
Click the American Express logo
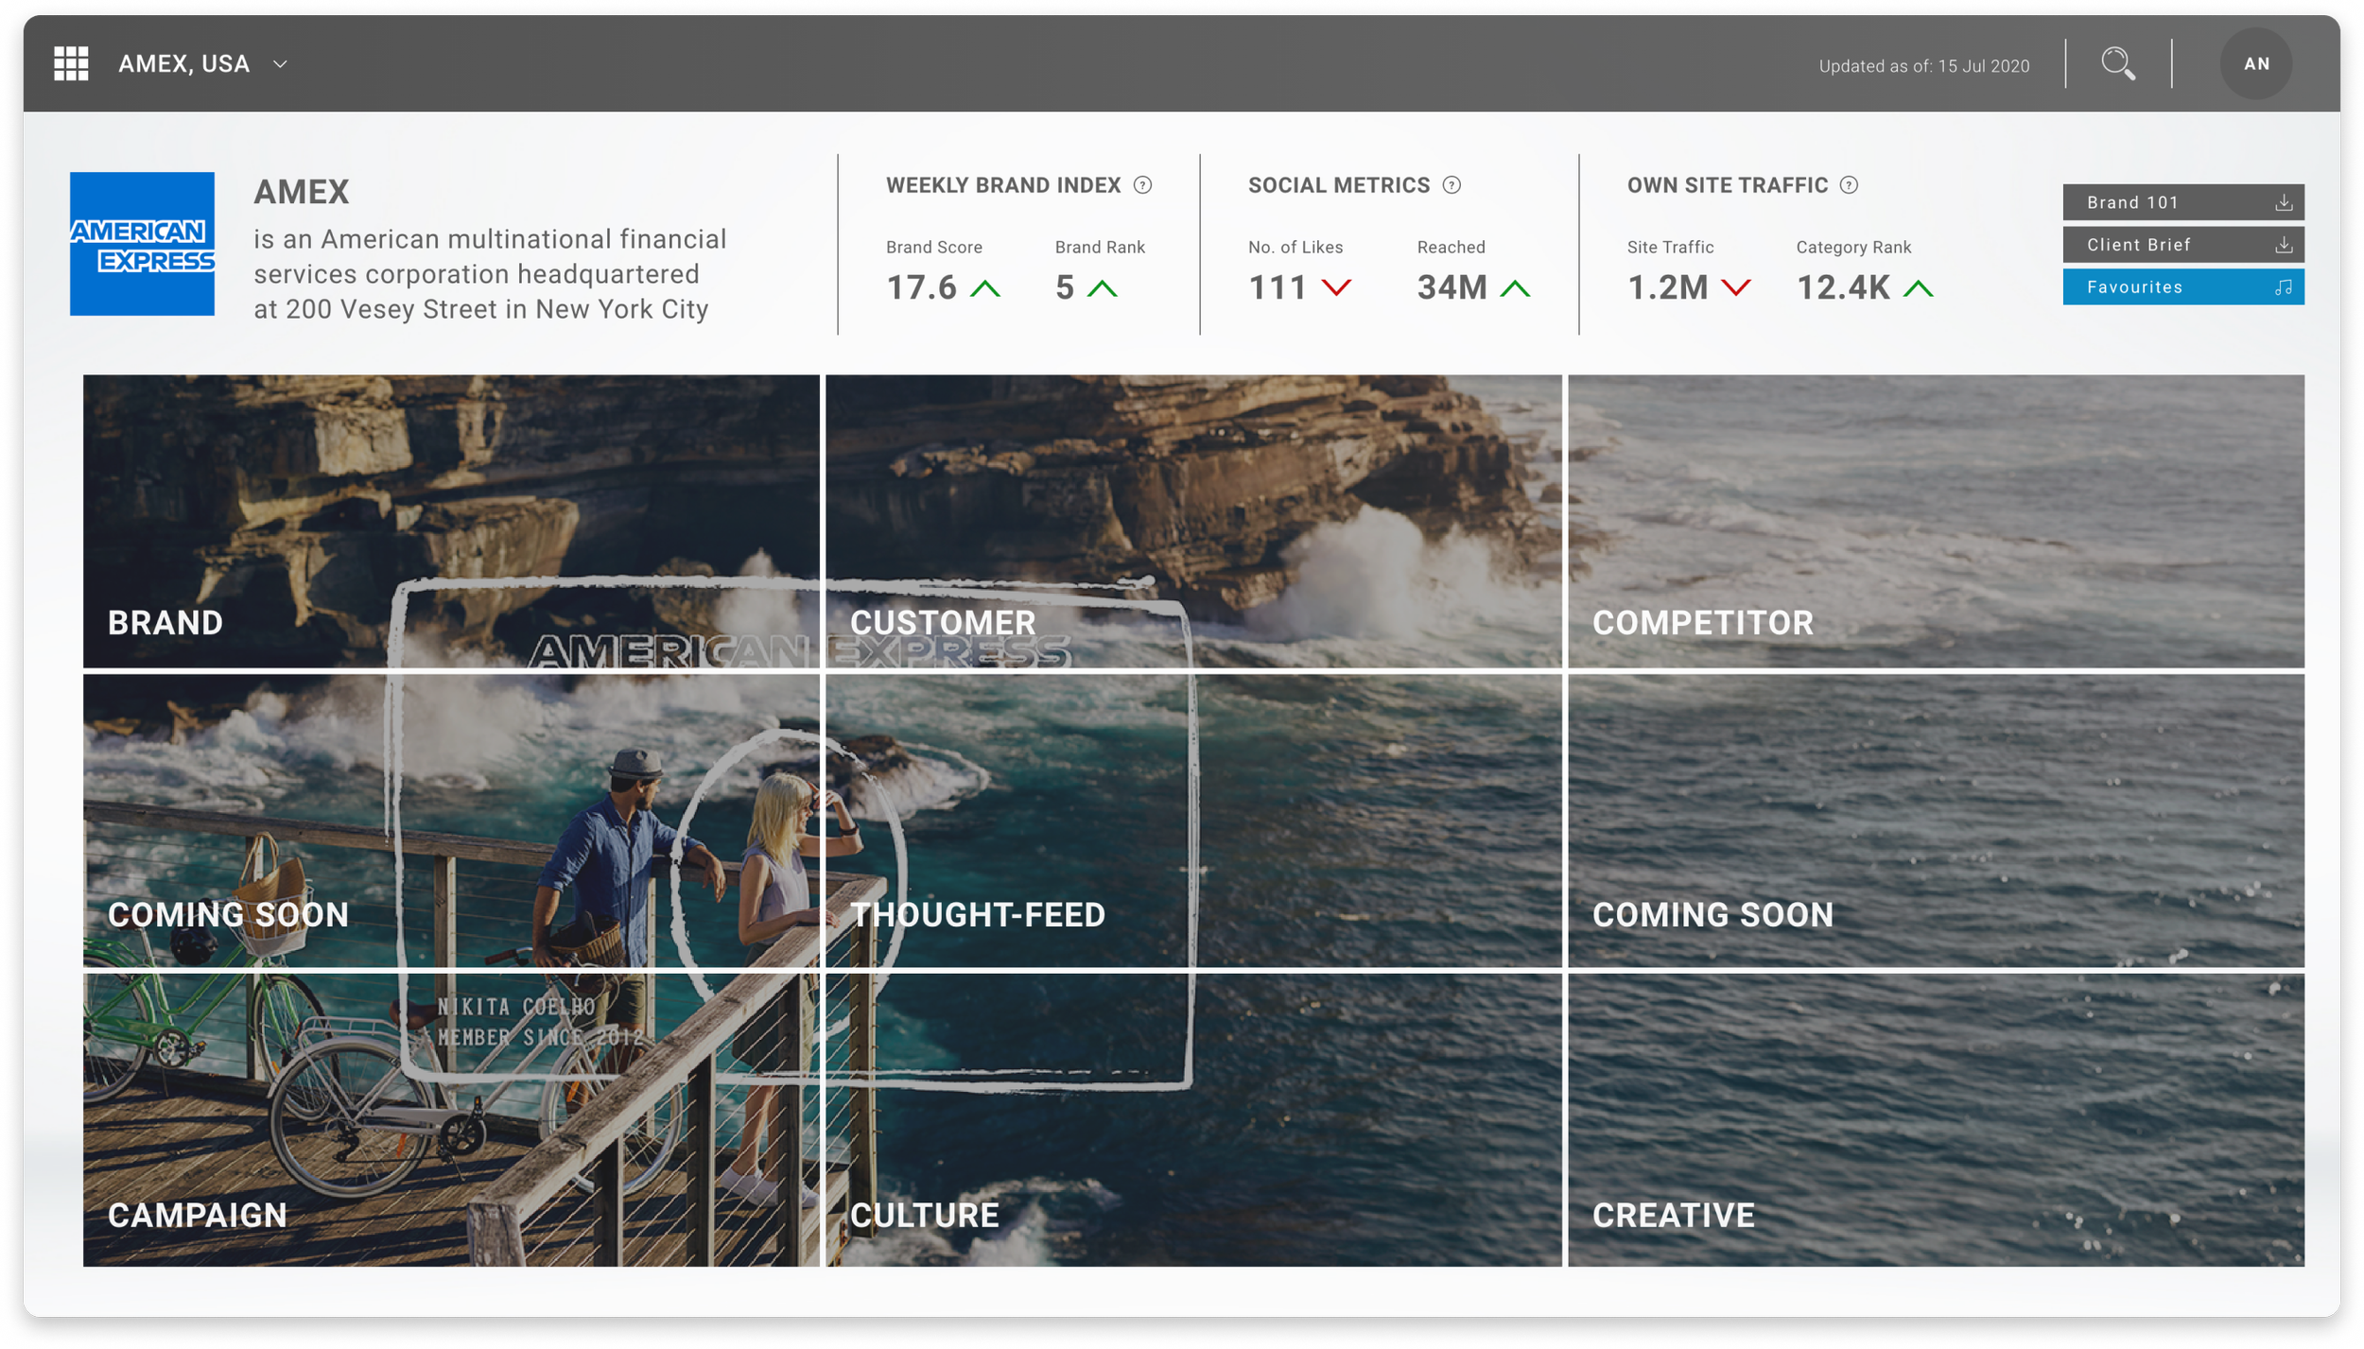(142, 244)
